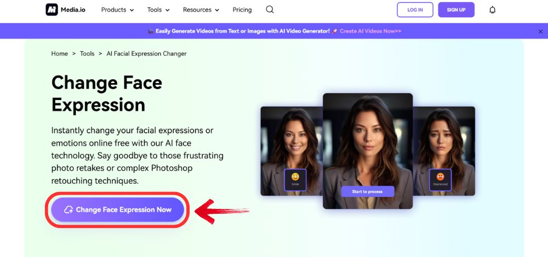The height and width of the screenshot is (257, 548).
Task: Expand the Products dropdown menu
Action: (117, 10)
